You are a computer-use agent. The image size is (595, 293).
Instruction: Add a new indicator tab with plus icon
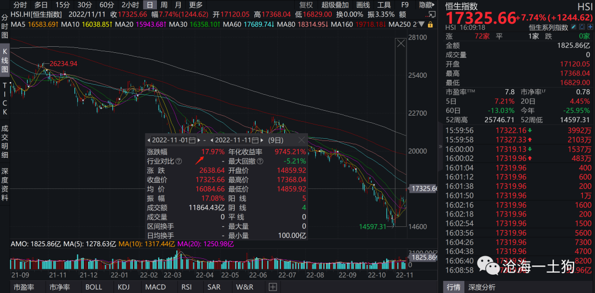tap(272, 287)
